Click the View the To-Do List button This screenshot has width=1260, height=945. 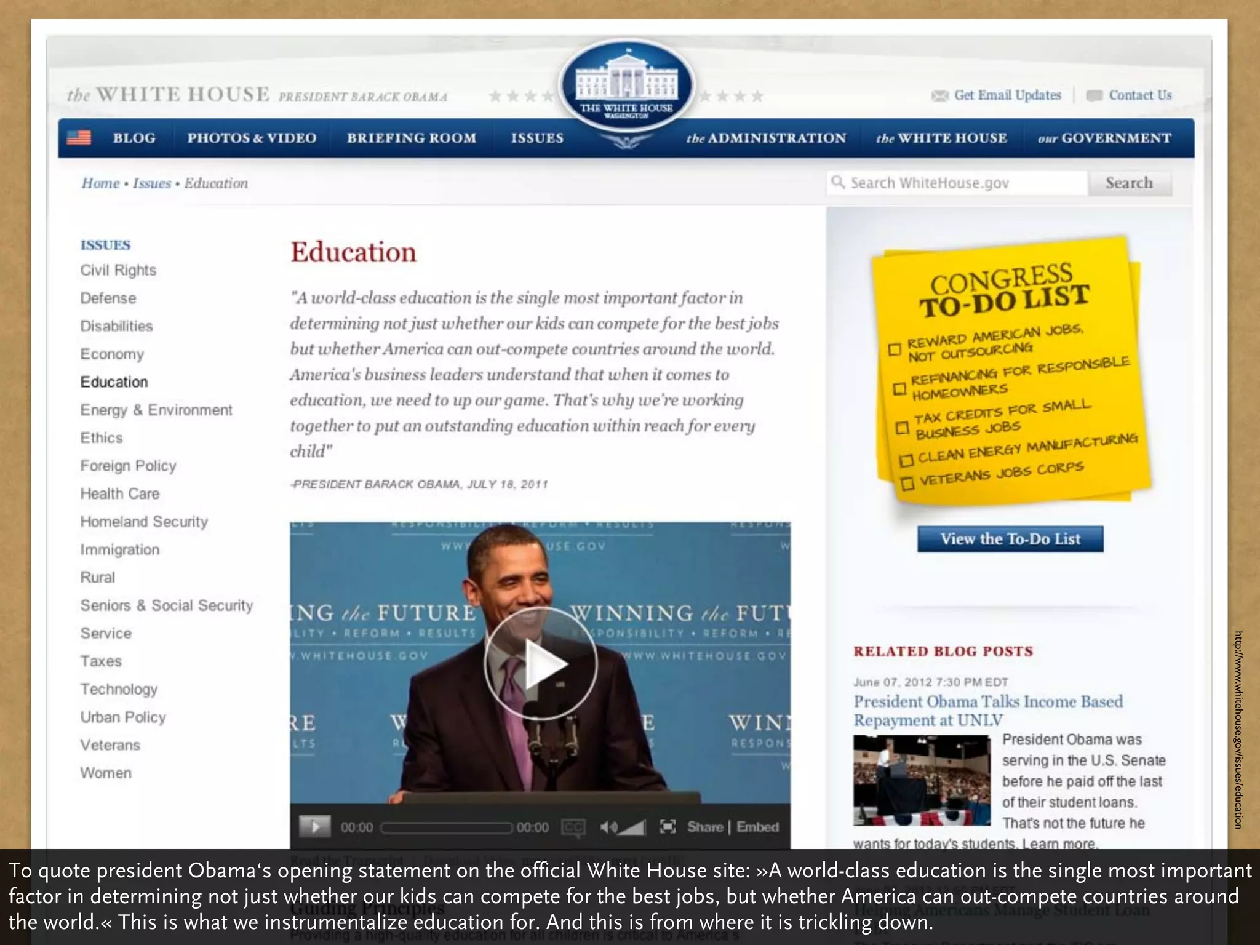[1010, 539]
